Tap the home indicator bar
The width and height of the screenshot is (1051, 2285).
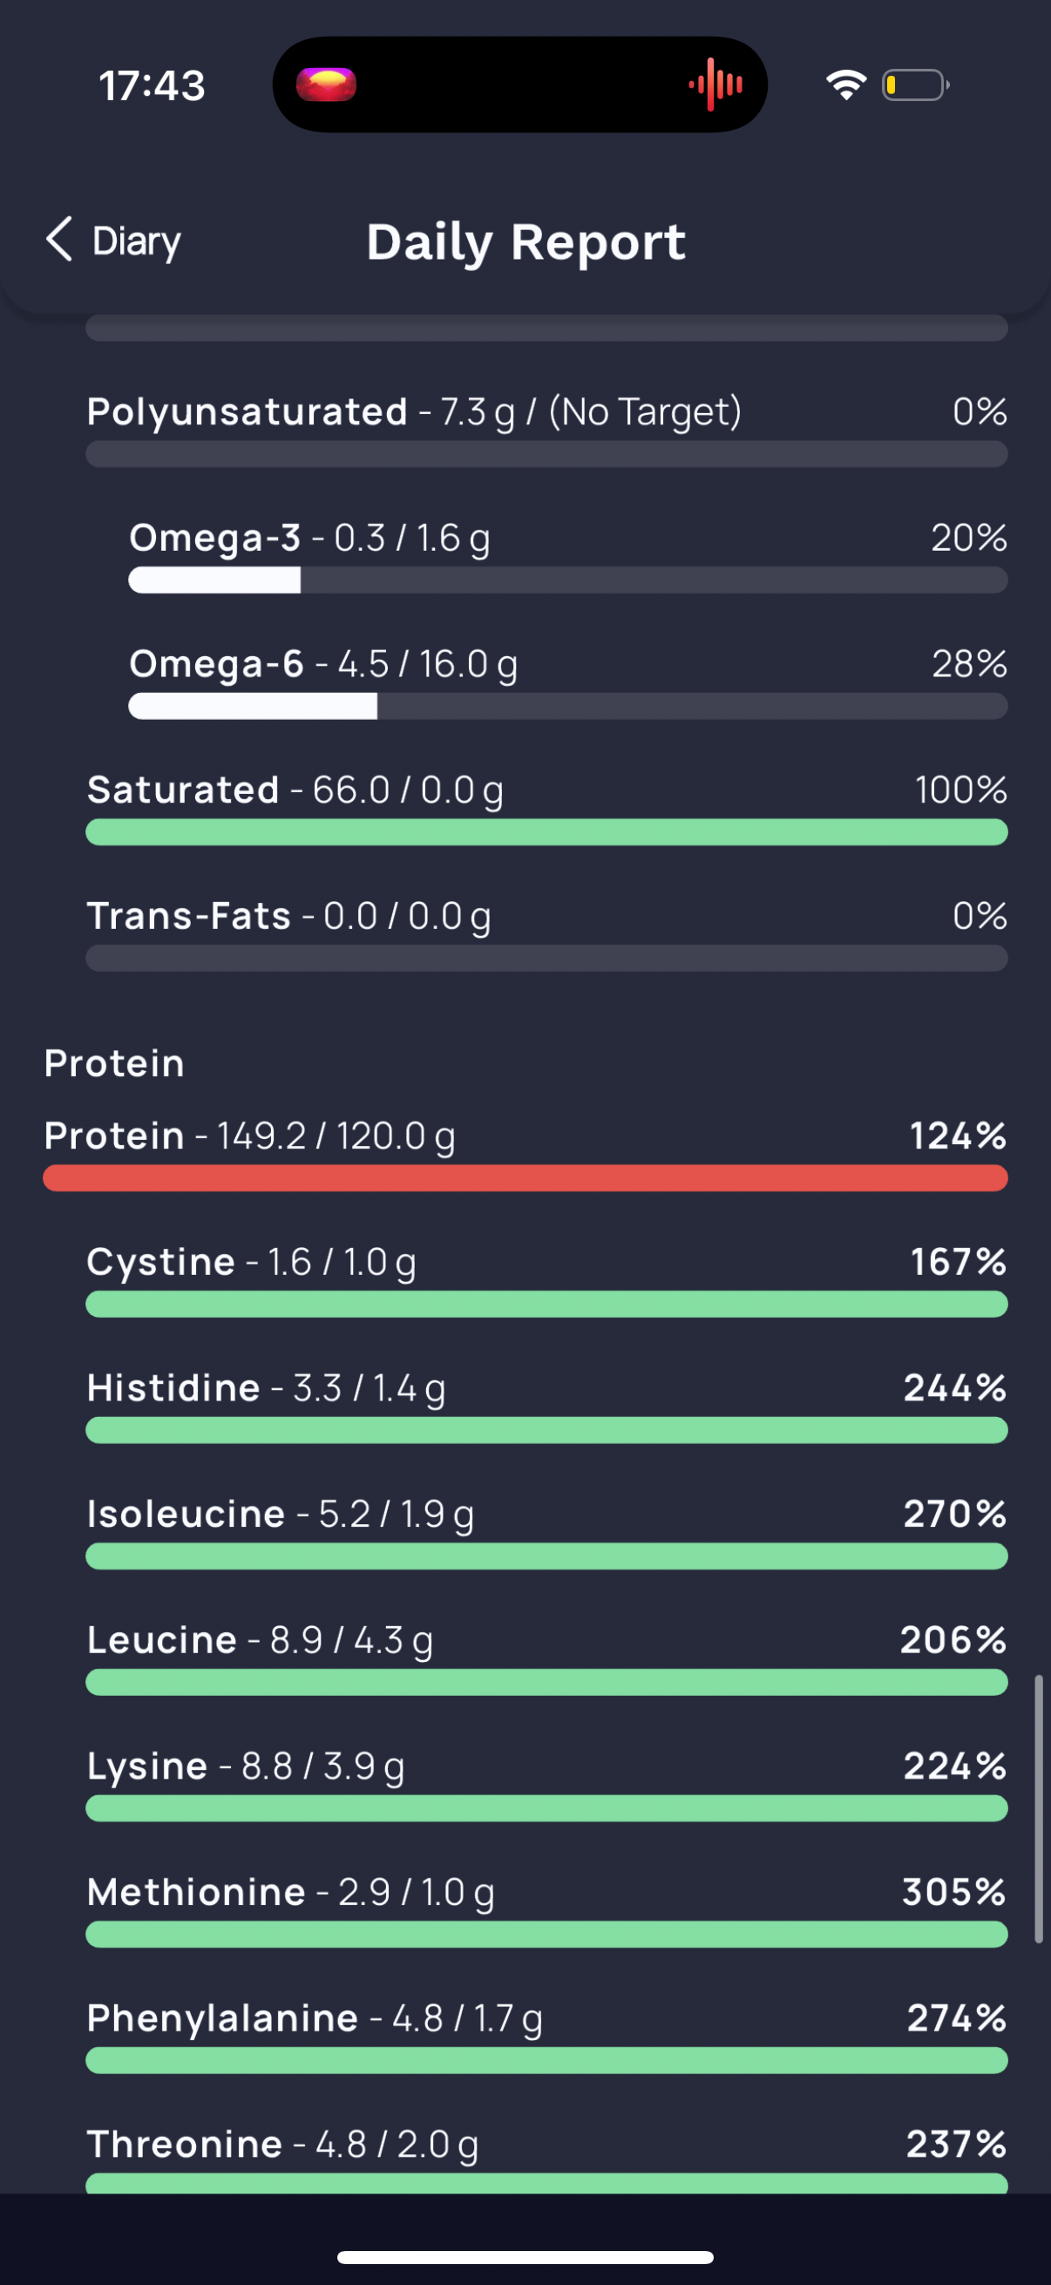525,2256
